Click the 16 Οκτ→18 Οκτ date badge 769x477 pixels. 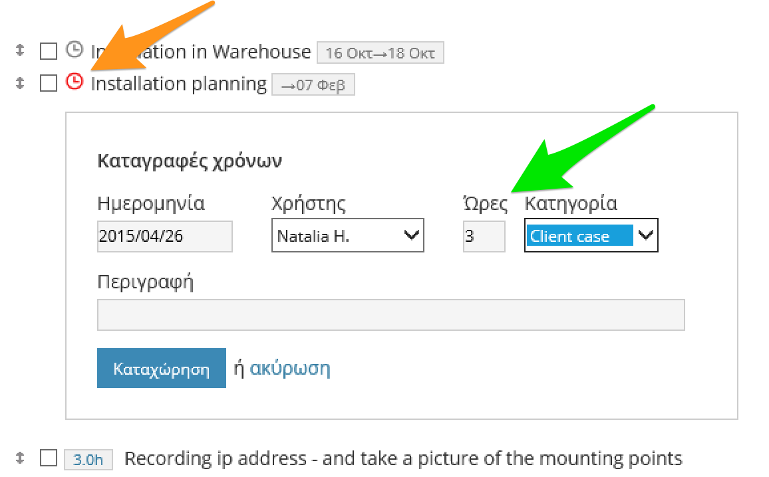tap(380, 53)
